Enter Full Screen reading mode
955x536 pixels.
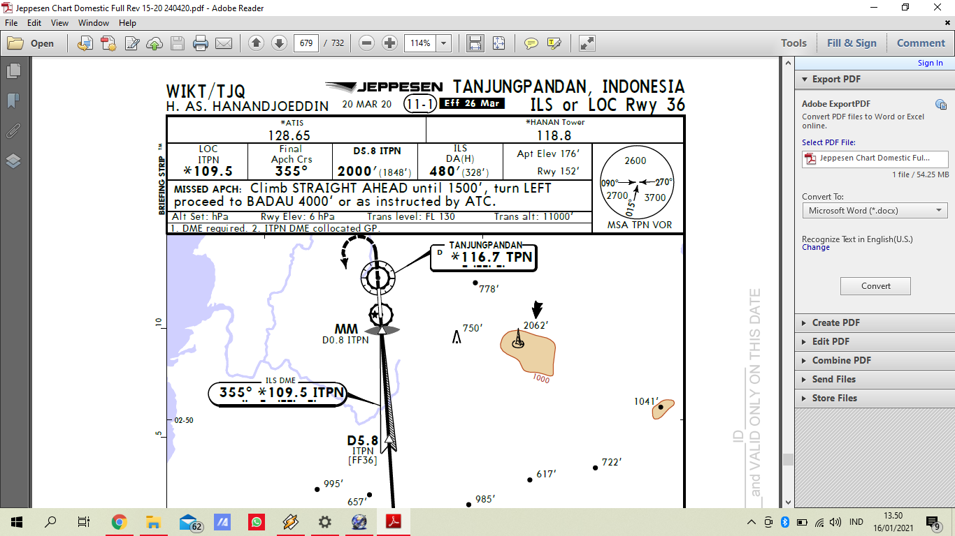click(x=586, y=43)
